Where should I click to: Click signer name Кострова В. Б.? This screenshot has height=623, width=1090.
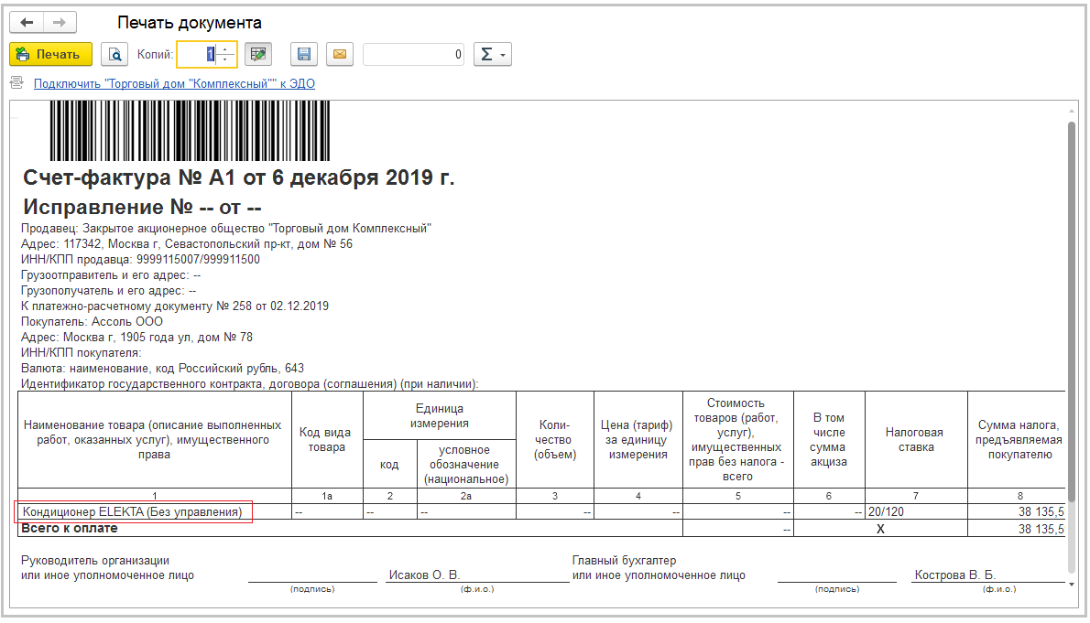click(x=955, y=575)
